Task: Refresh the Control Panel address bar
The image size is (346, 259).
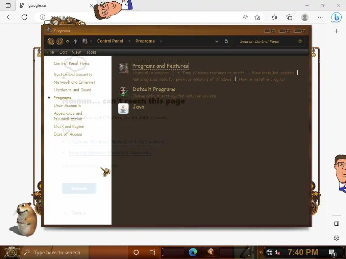Action: [x=226, y=41]
